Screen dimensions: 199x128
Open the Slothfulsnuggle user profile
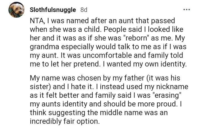coord(53,10)
